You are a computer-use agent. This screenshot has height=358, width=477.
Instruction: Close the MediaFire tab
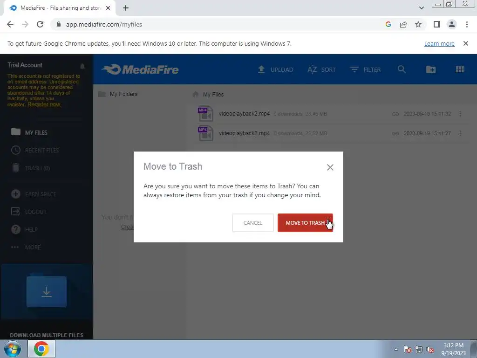[x=108, y=8]
